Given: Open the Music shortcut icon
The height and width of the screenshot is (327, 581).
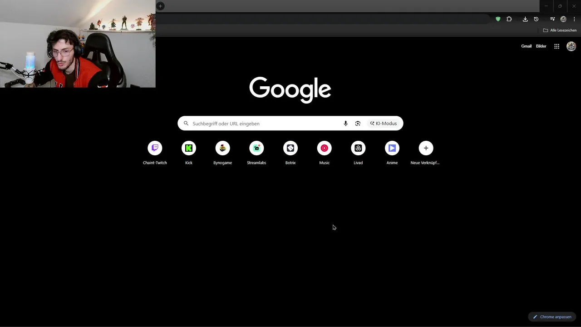Looking at the screenshot, I should click(x=324, y=148).
